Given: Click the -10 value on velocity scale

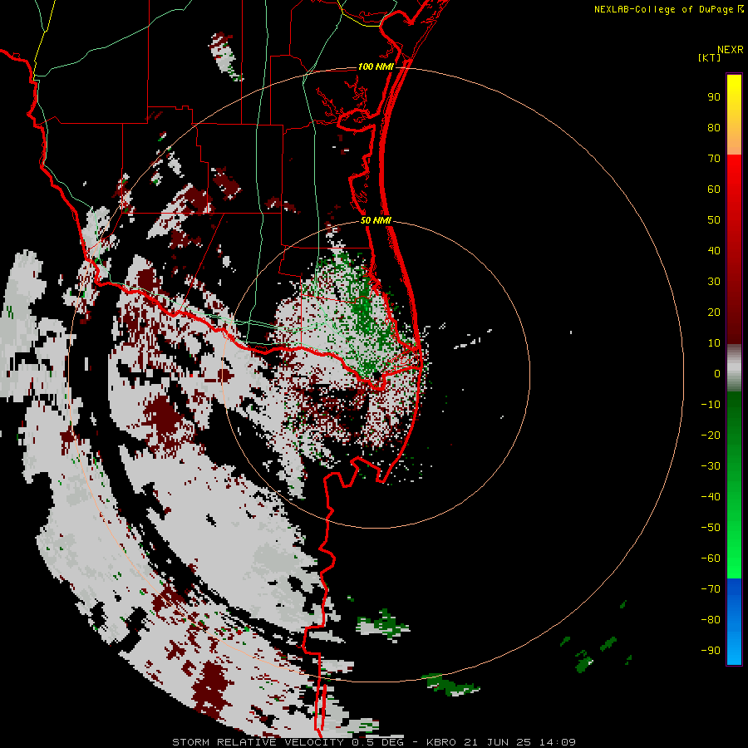Looking at the screenshot, I should [x=711, y=405].
